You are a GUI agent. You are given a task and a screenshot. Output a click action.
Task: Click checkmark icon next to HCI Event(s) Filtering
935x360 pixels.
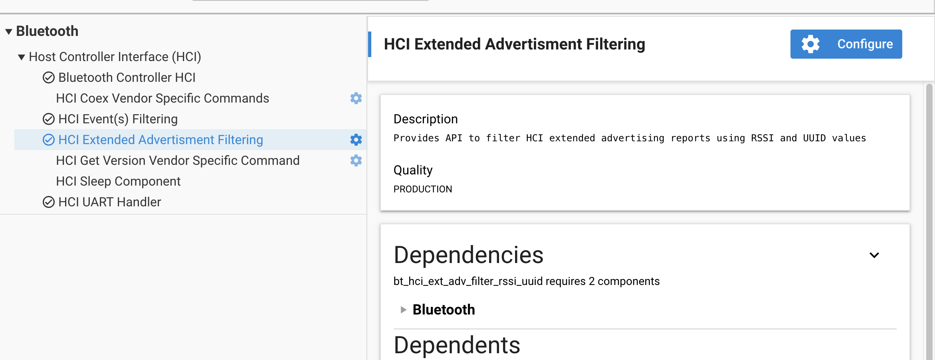(x=48, y=119)
